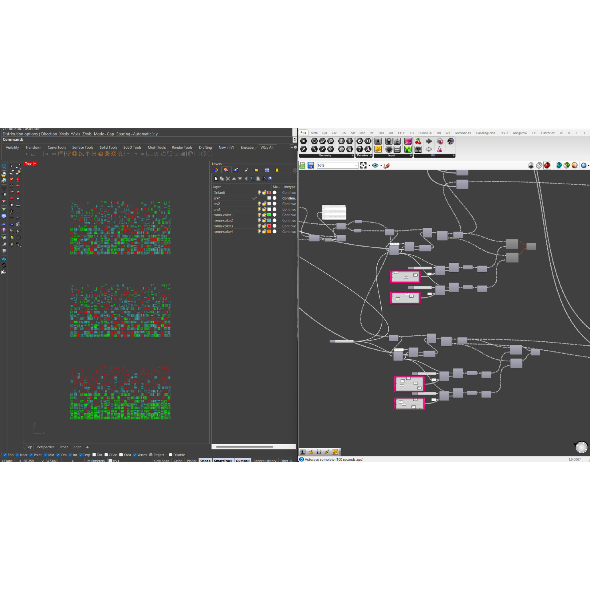590x590 pixels.
Task: Open the Curve Tools toolbar tab
Action: [57, 147]
